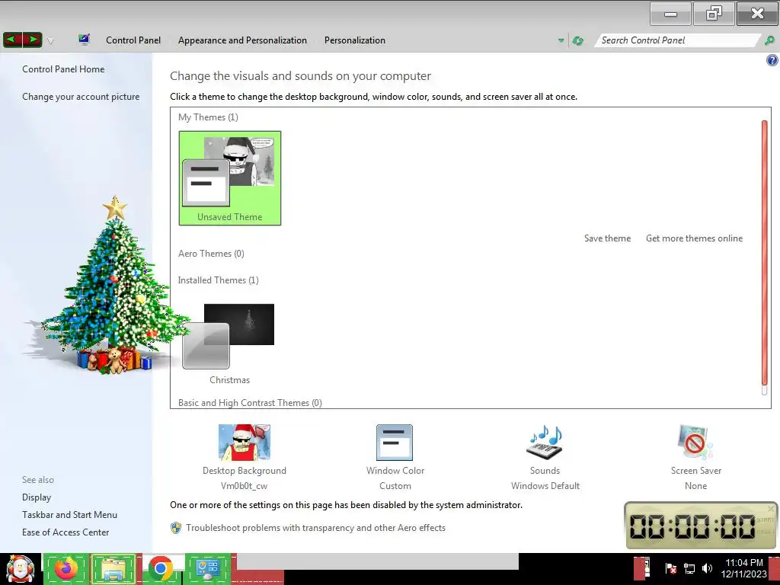Launch Google Chrome from the taskbar
Screen dimensions: 780x585
point(161,568)
